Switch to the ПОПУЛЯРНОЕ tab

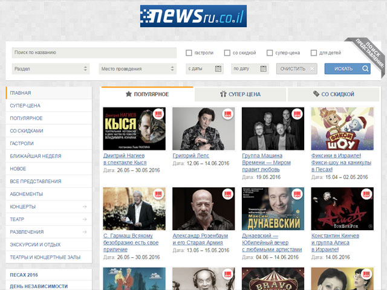pos(147,94)
